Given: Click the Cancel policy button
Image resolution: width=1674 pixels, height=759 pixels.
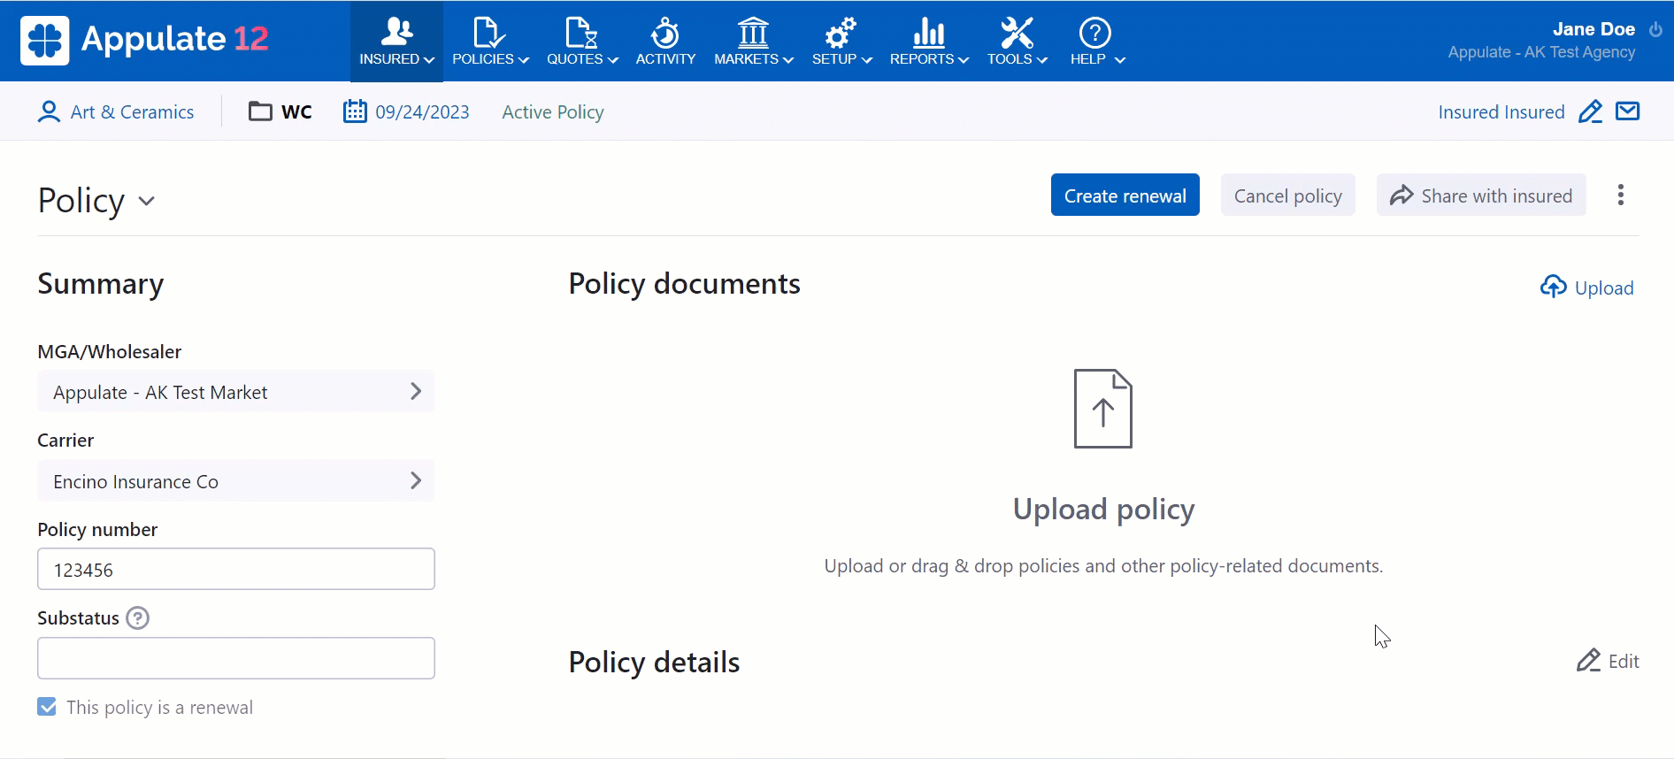Looking at the screenshot, I should tap(1287, 195).
